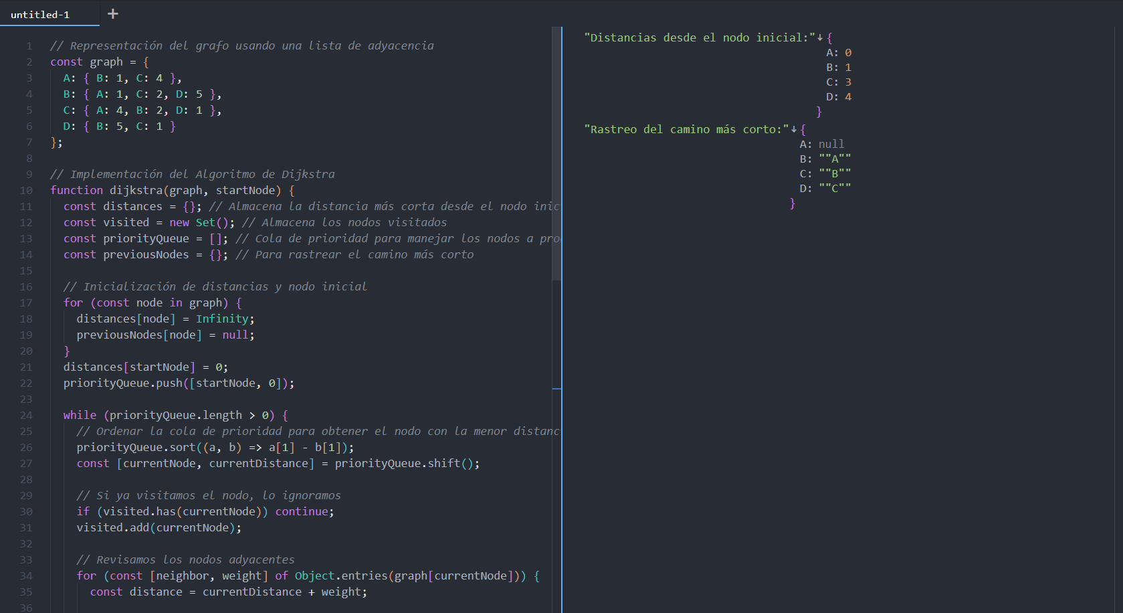Click the output entry "A: null"
The width and height of the screenshot is (1123, 613).
822,145
